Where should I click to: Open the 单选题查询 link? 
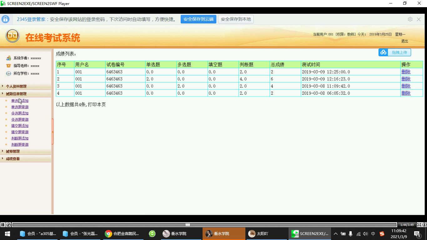coord(20,107)
